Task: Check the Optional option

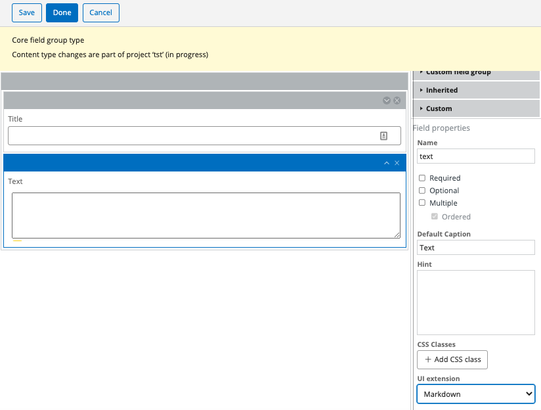Action: pyautogui.click(x=422, y=191)
